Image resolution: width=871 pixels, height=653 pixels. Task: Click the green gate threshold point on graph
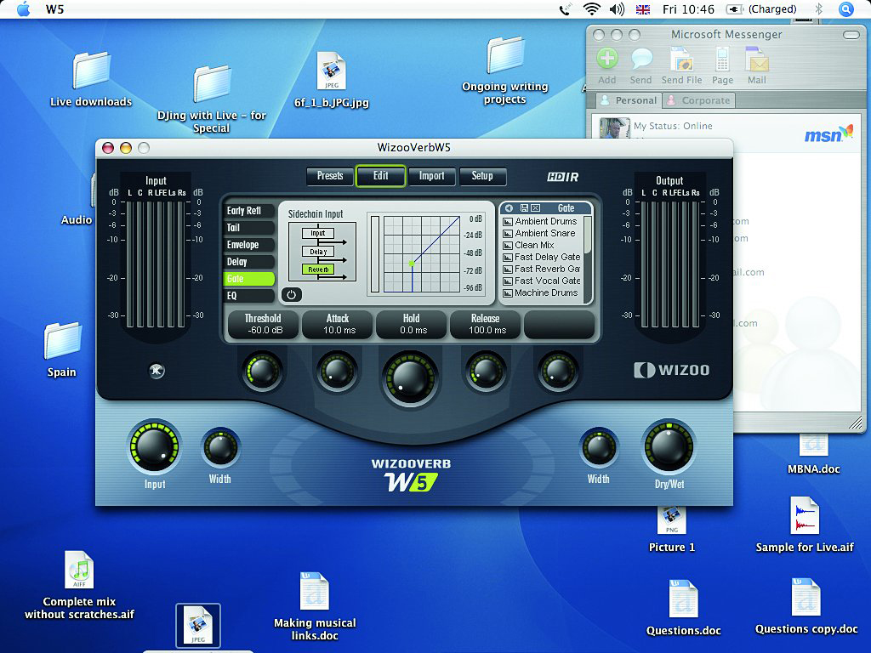[412, 264]
